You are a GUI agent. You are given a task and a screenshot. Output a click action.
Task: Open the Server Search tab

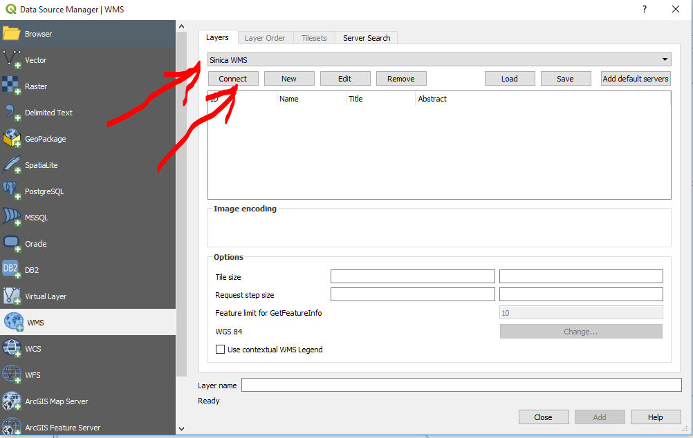pyautogui.click(x=366, y=38)
